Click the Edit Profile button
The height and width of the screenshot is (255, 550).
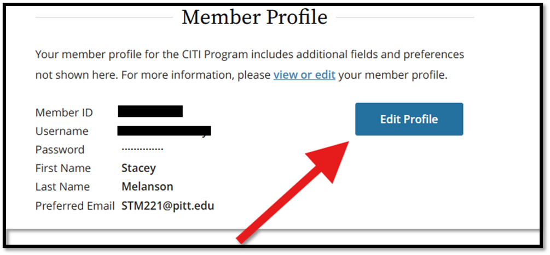[409, 119]
